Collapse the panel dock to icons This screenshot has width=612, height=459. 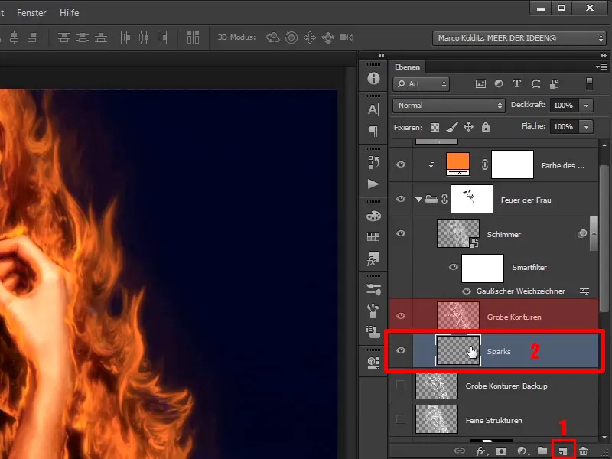pyautogui.click(x=604, y=56)
